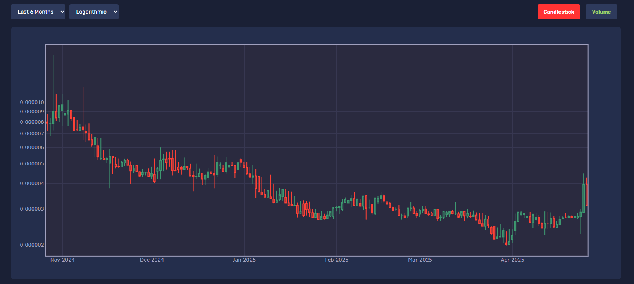Click the 0.000004 price axis label
Screen dimensions: 634x284
[x=32, y=184]
